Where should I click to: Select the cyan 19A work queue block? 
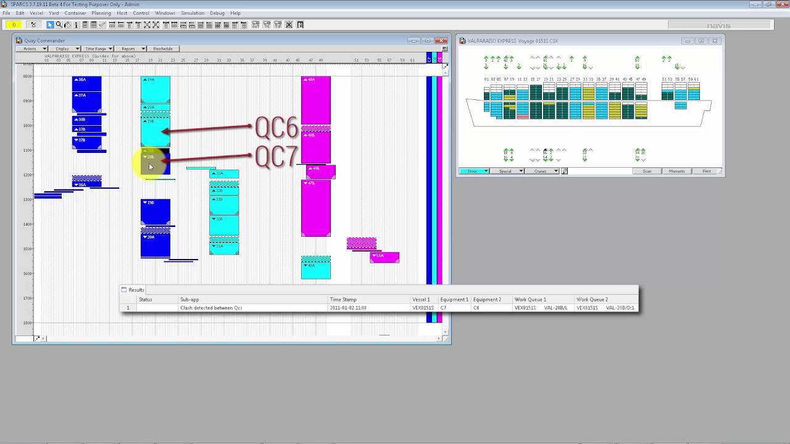(155, 89)
